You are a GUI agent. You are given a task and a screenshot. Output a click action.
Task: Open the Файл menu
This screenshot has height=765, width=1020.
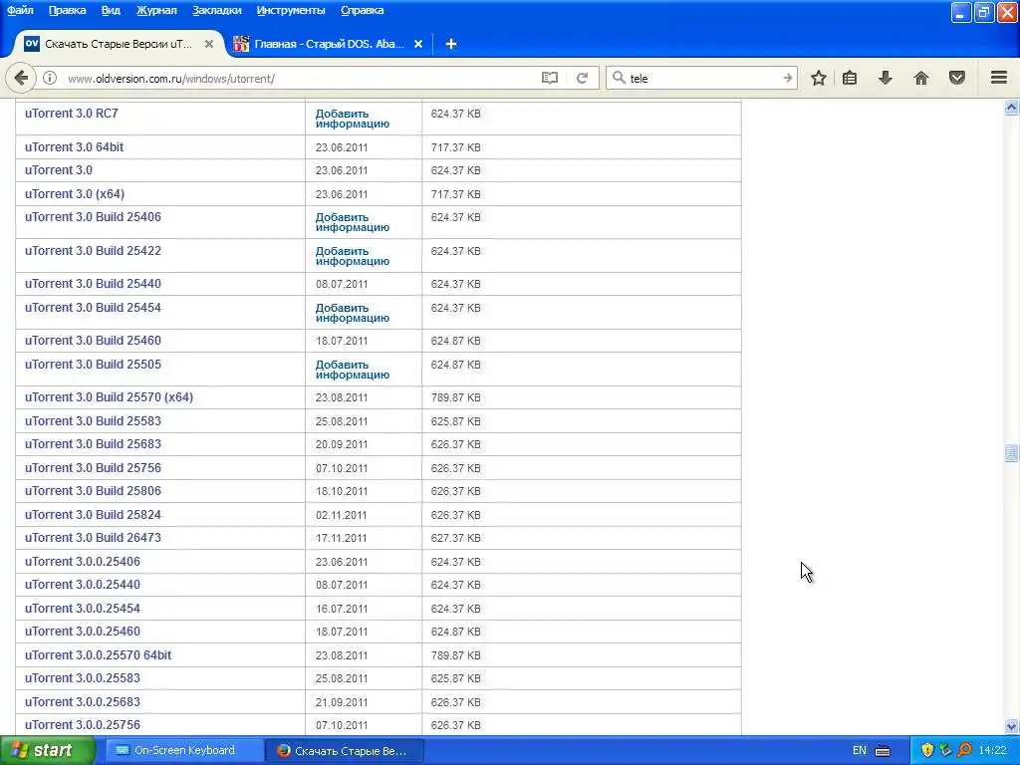pos(20,10)
